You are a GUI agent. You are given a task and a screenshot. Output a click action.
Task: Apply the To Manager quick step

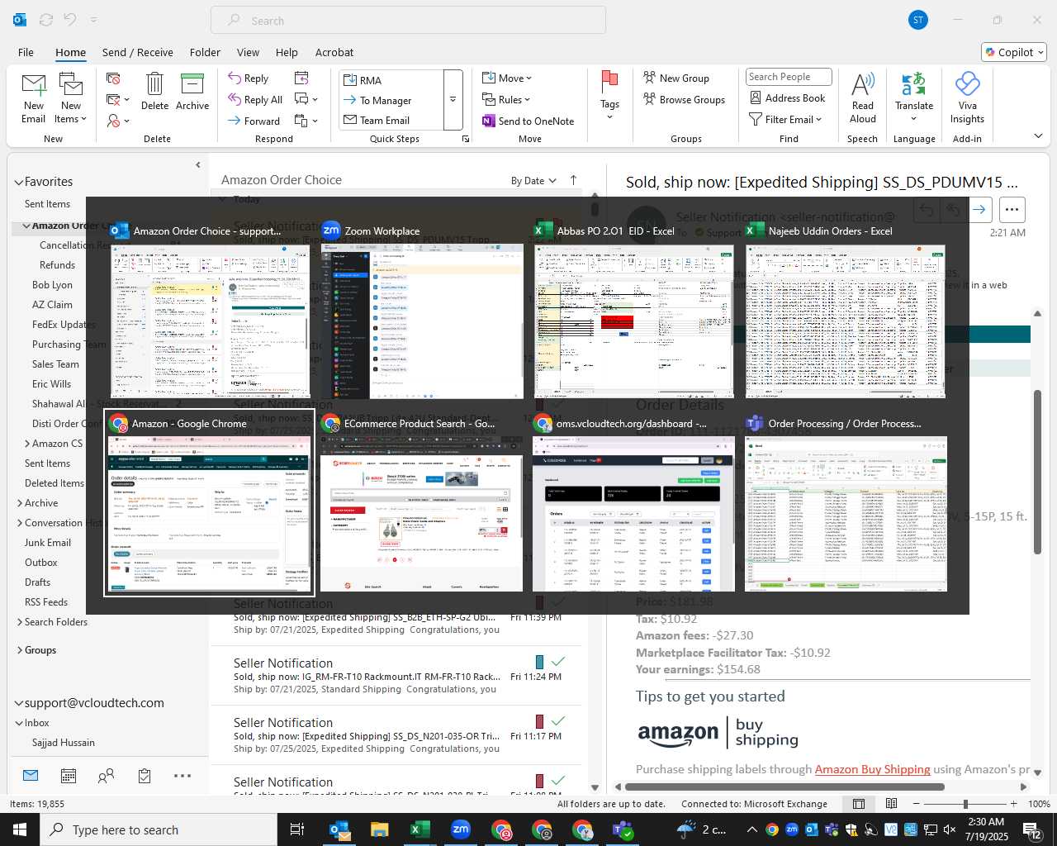(x=392, y=101)
